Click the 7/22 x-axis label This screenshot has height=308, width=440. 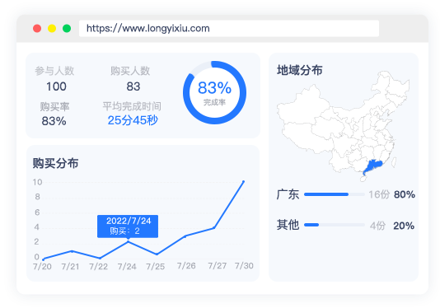tap(99, 266)
